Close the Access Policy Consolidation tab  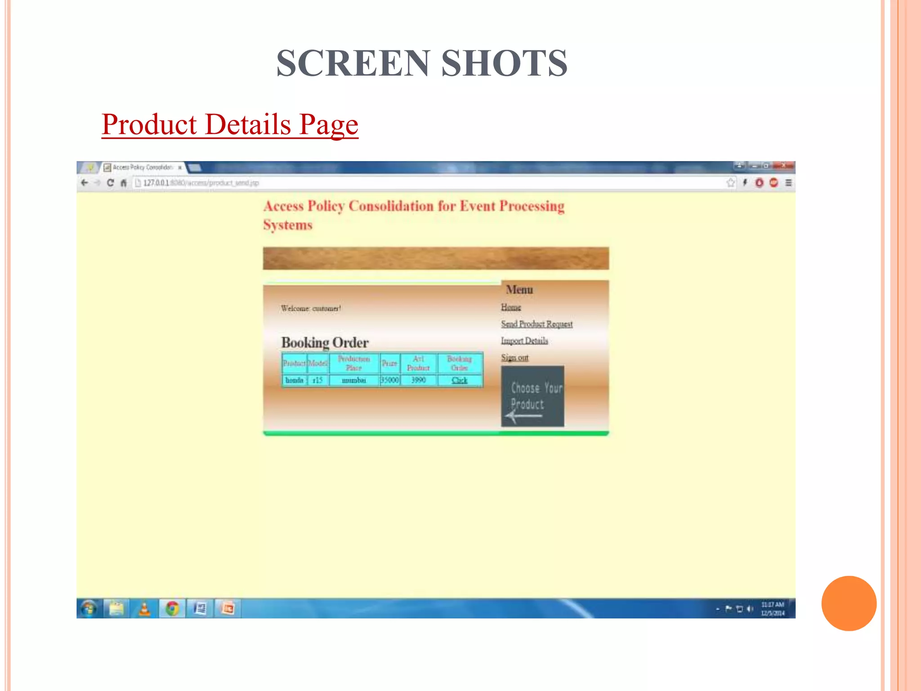pyautogui.click(x=180, y=167)
